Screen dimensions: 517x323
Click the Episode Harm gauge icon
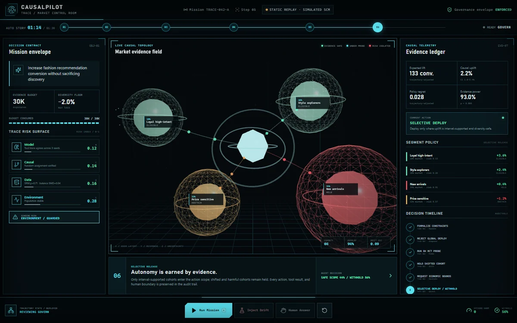pyautogui.click(x=469, y=310)
